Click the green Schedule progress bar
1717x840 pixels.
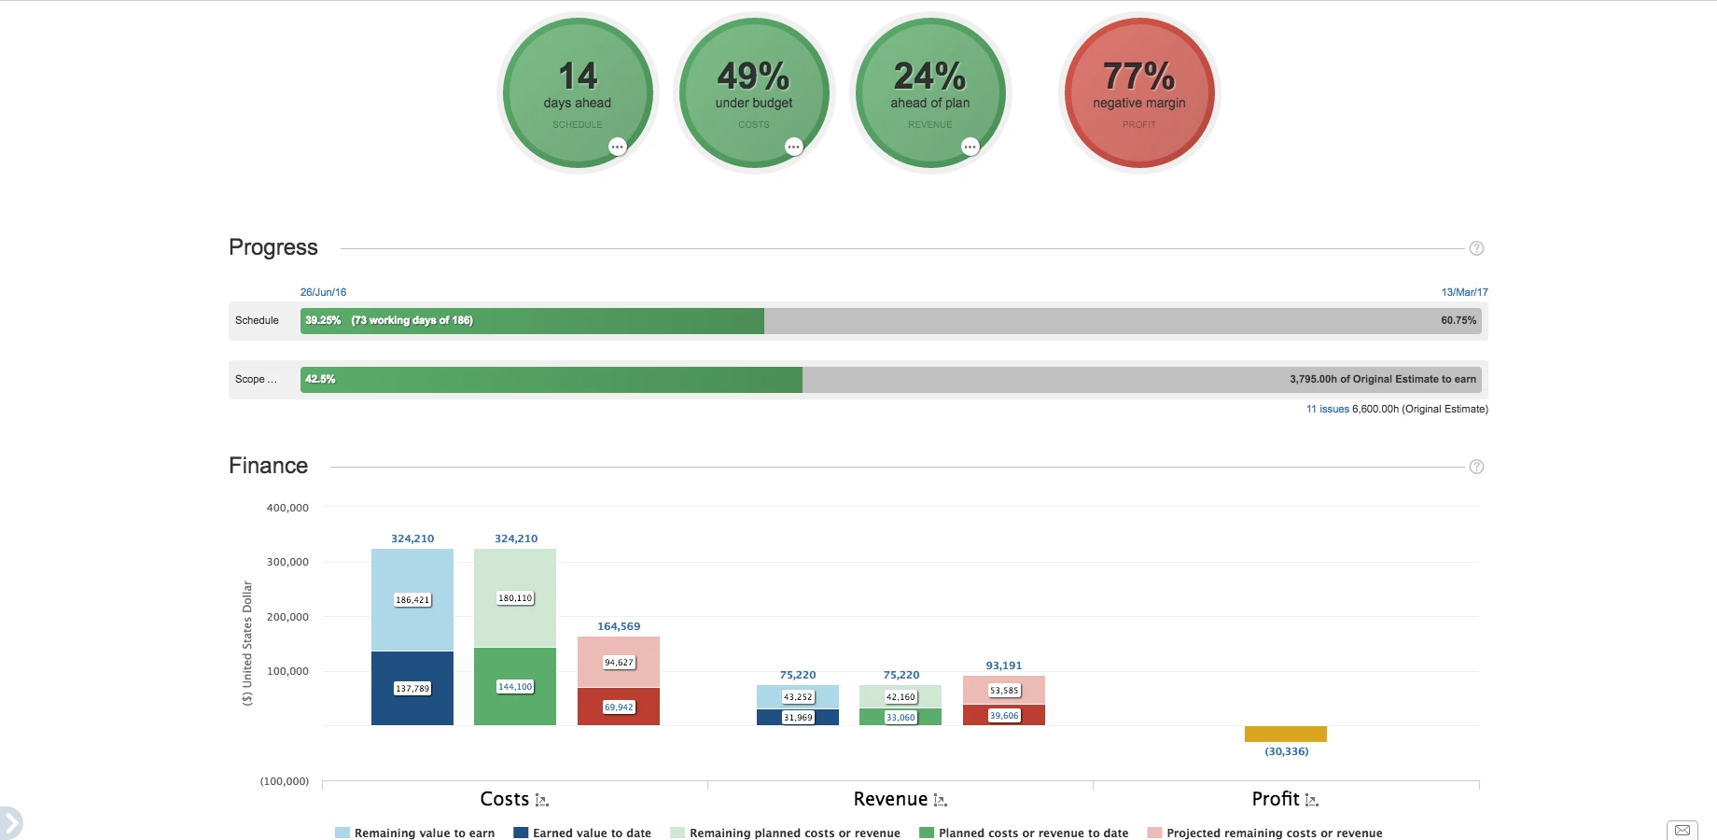tap(532, 321)
